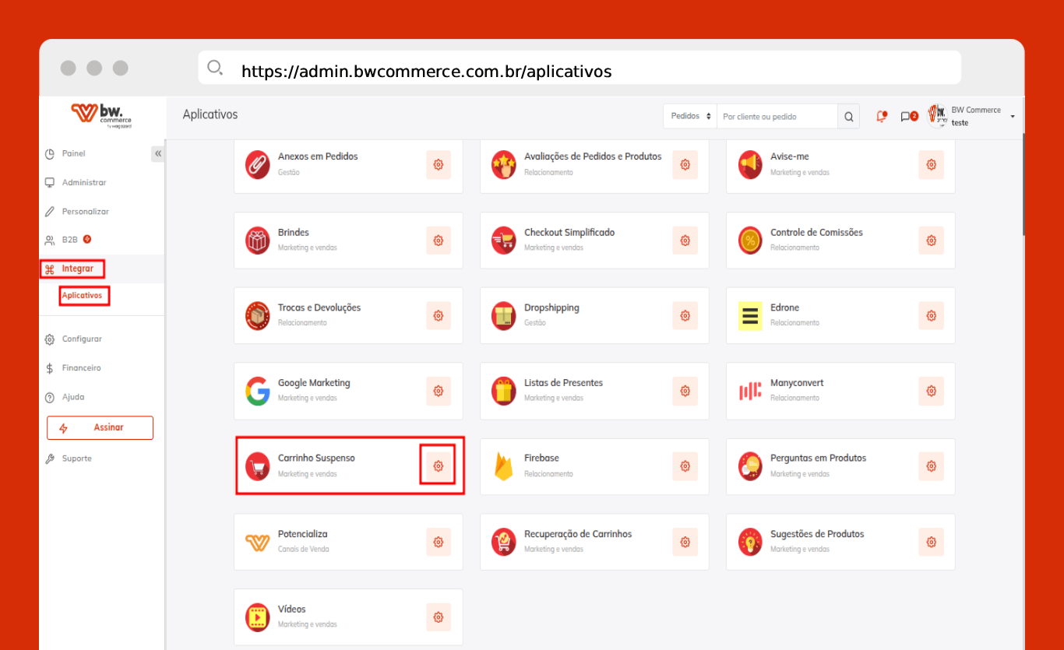Open settings gear for Edrone
The width and height of the screenshot is (1064, 650).
(x=931, y=315)
